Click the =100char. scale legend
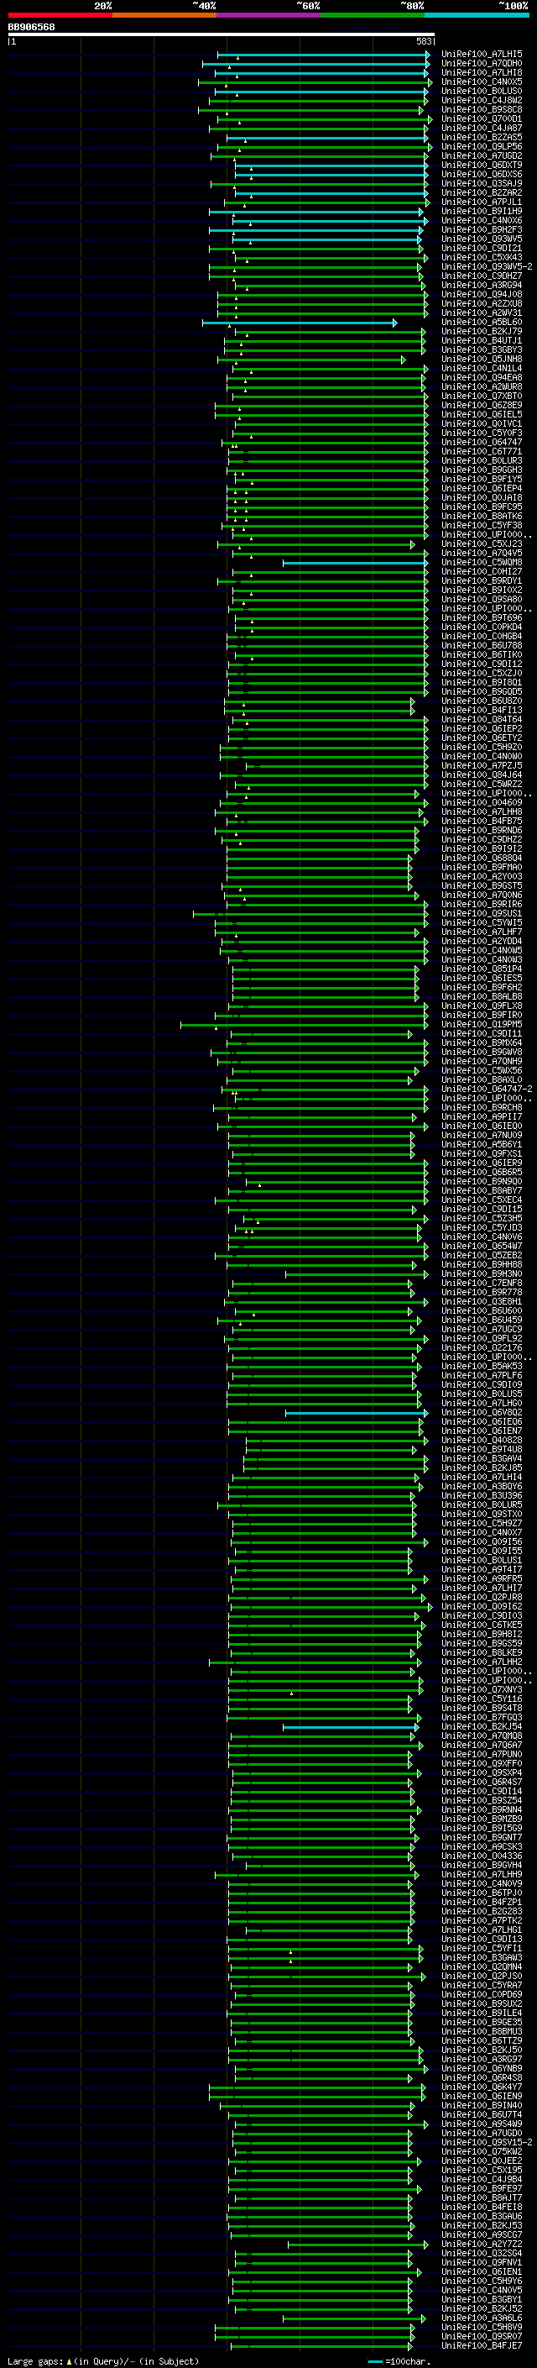537x2368 pixels. [x=399, y=2360]
